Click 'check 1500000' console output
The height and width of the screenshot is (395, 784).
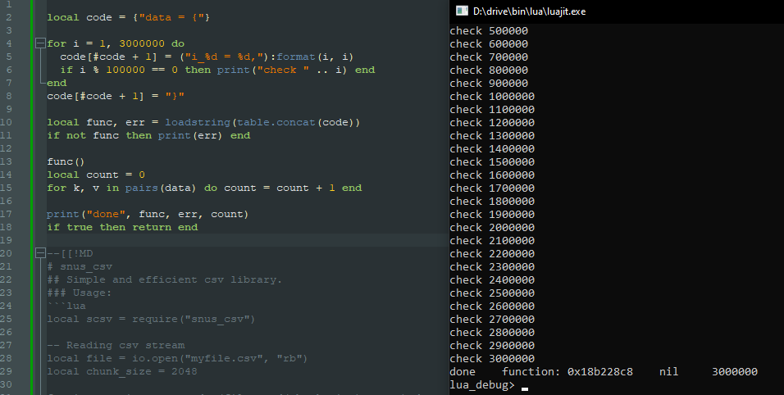coord(492,161)
